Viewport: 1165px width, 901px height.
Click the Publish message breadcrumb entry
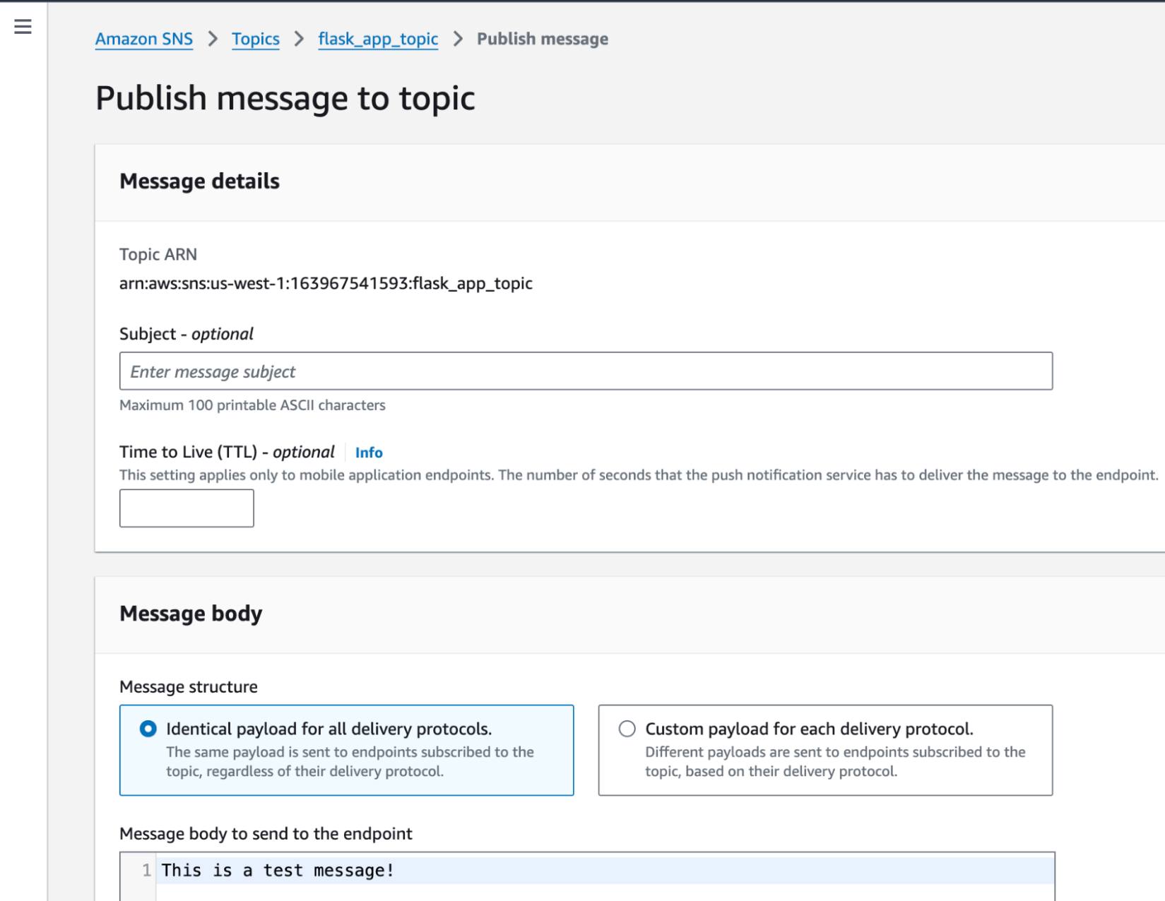(542, 39)
